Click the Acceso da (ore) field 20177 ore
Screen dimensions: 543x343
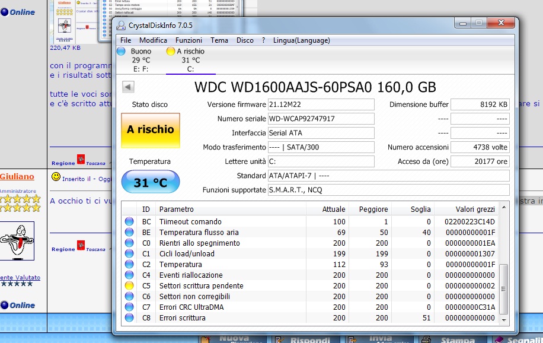coord(480,161)
